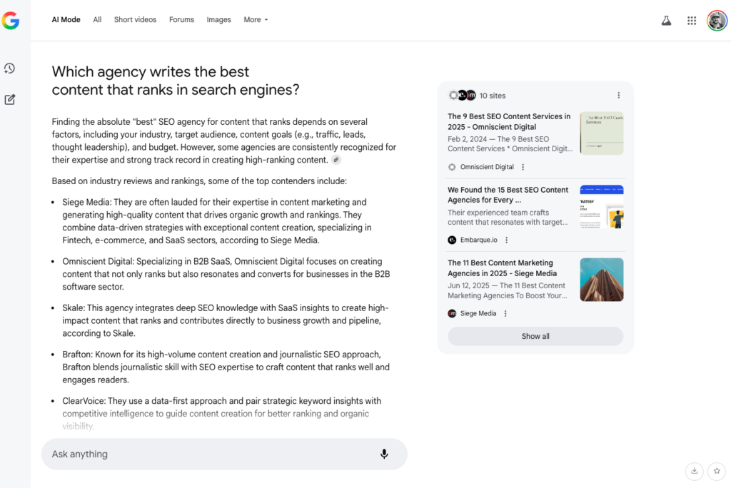Switch to the Forums tab
The width and height of the screenshot is (731, 488).
[x=181, y=19]
